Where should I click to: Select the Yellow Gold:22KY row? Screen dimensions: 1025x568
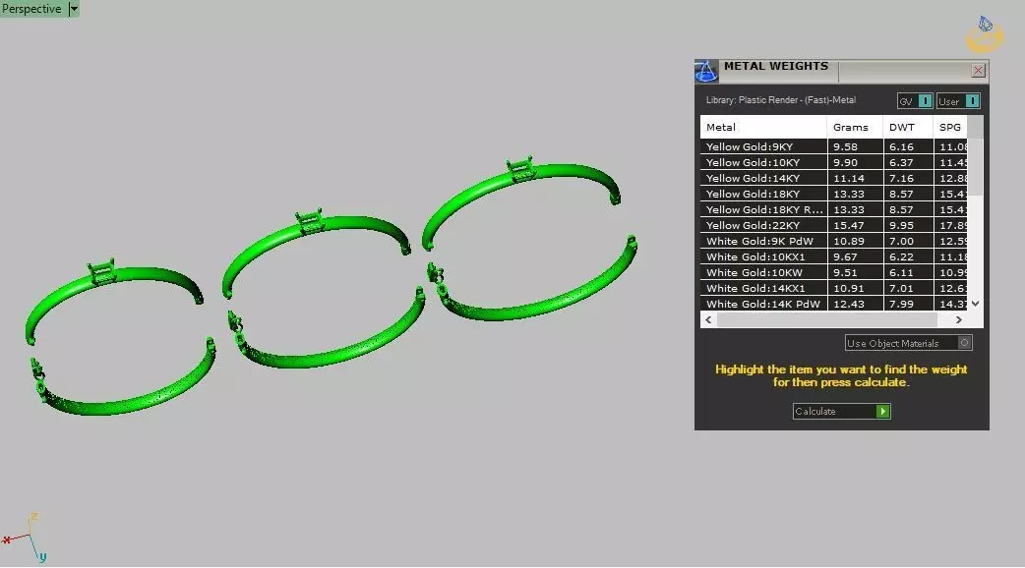coord(833,225)
